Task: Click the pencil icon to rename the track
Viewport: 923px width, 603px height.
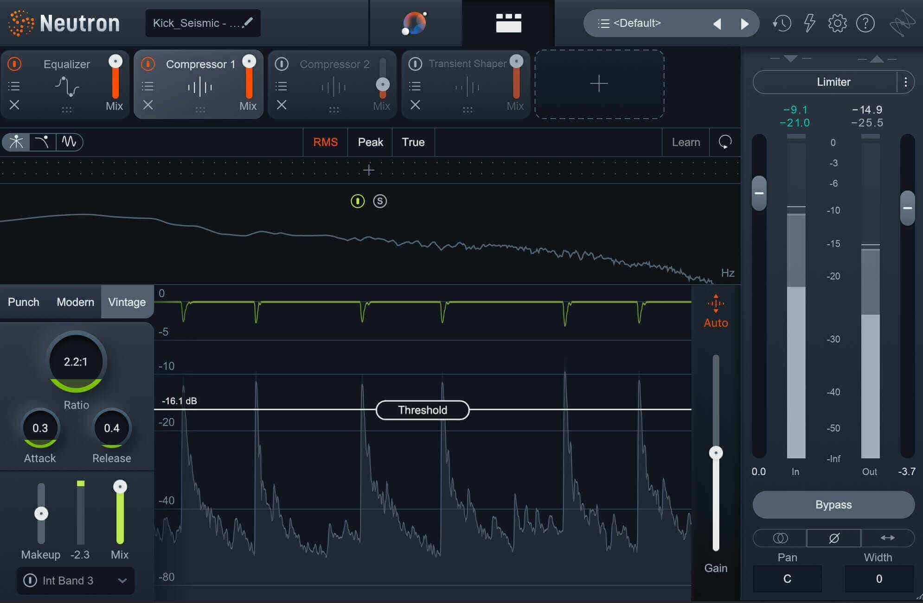Action: [x=248, y=22]
